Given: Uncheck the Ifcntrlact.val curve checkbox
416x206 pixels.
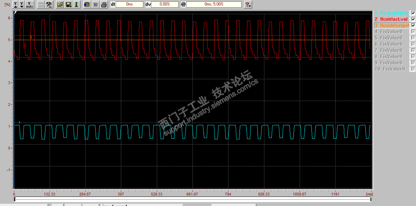Looking at the screenshot, I should point(413,19).
